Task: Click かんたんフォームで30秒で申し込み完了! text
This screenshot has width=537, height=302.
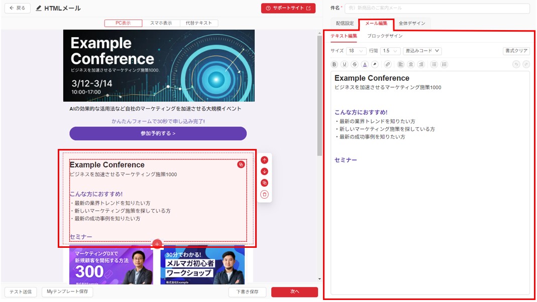Action: point(158,121)
